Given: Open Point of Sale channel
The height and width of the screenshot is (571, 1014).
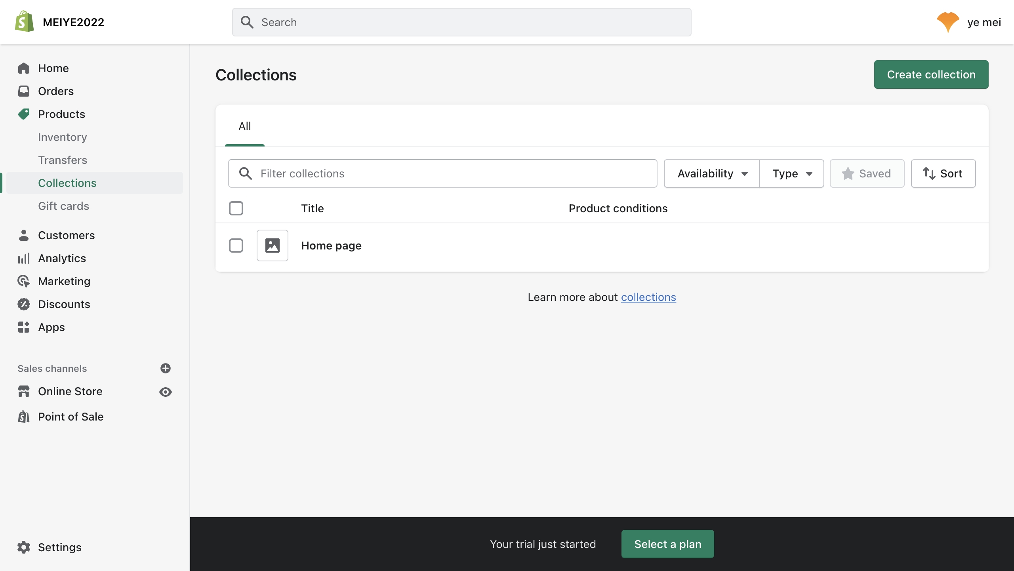Looking at the screenshot, I should (71, 417).
